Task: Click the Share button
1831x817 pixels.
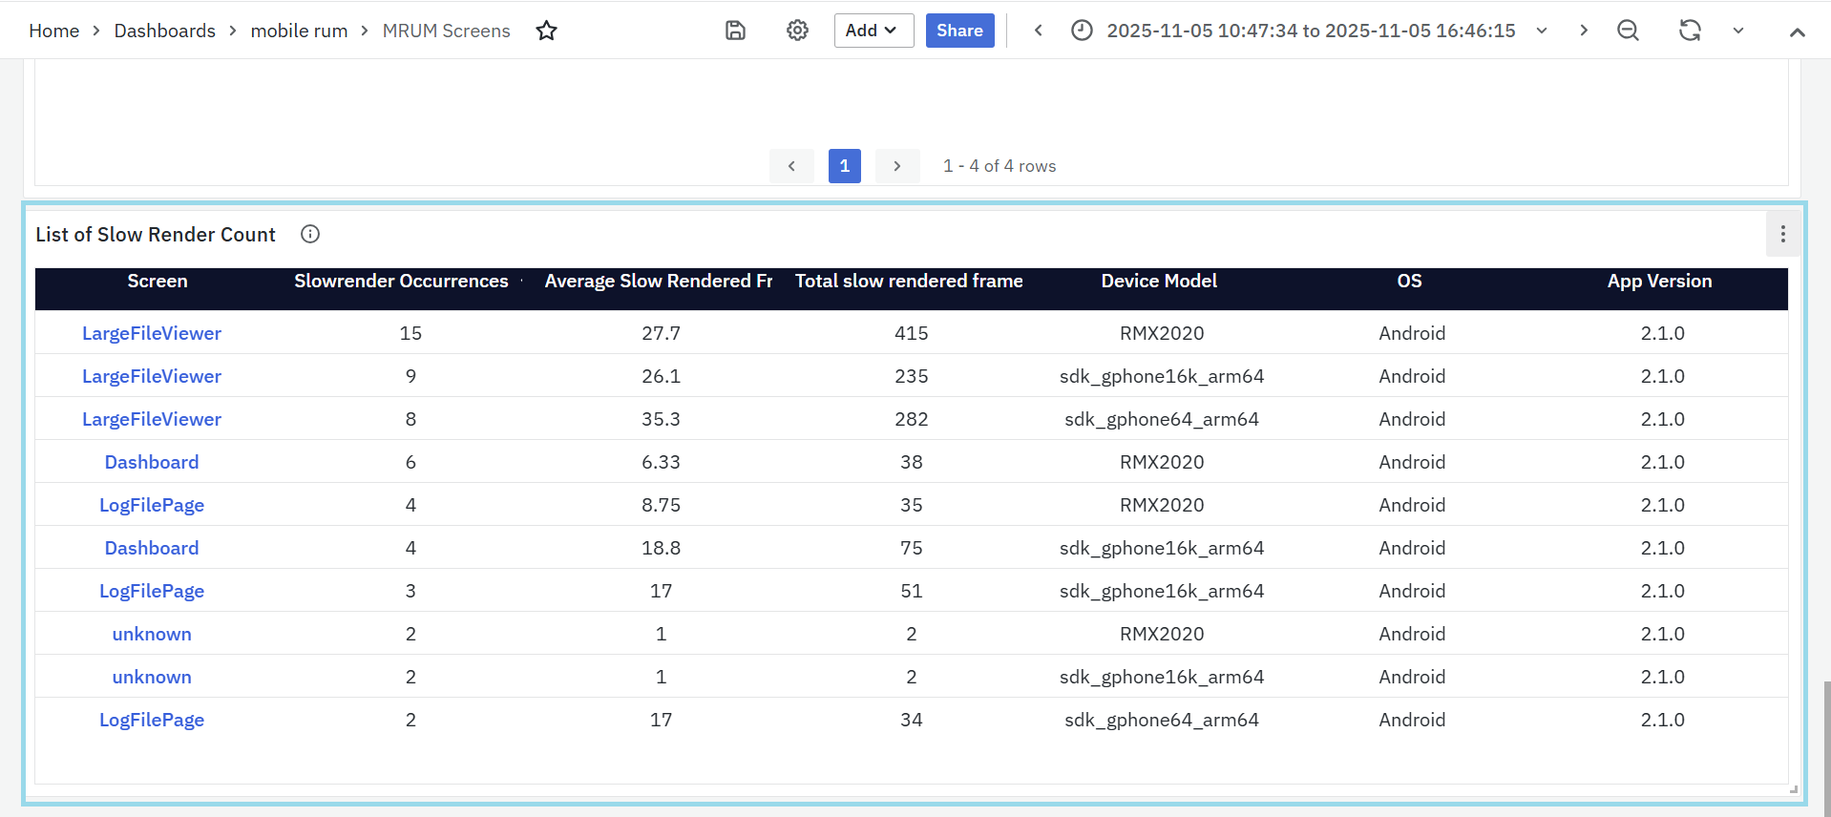Action: point(959,31)
